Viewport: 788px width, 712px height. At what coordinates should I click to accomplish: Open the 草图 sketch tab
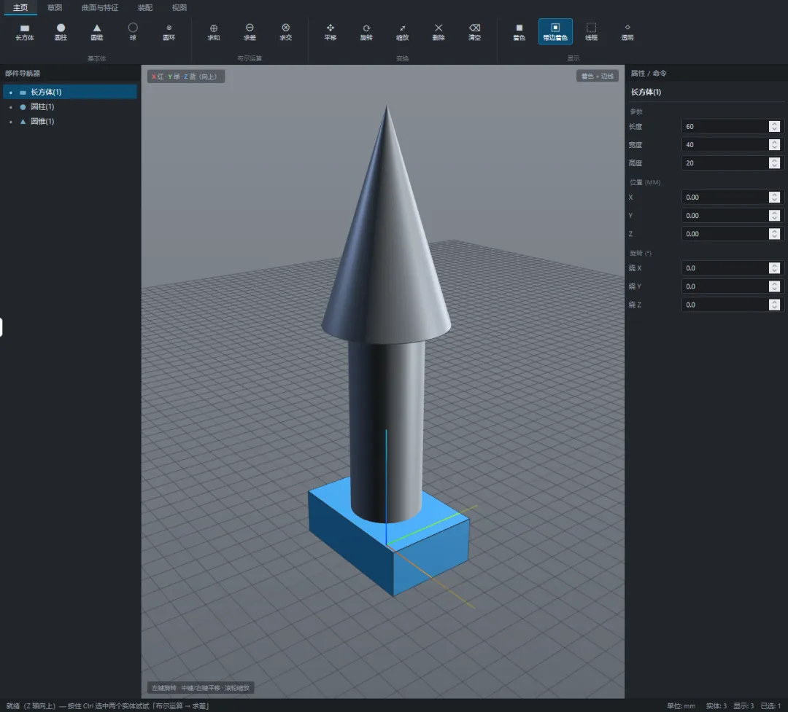(x=55, y=7)
